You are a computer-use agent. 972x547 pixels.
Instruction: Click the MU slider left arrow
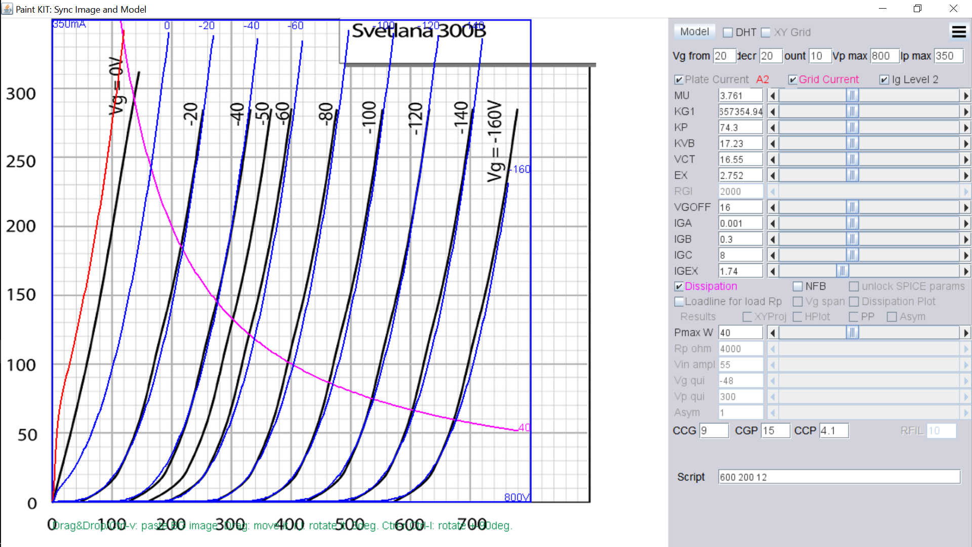(773, 96)
